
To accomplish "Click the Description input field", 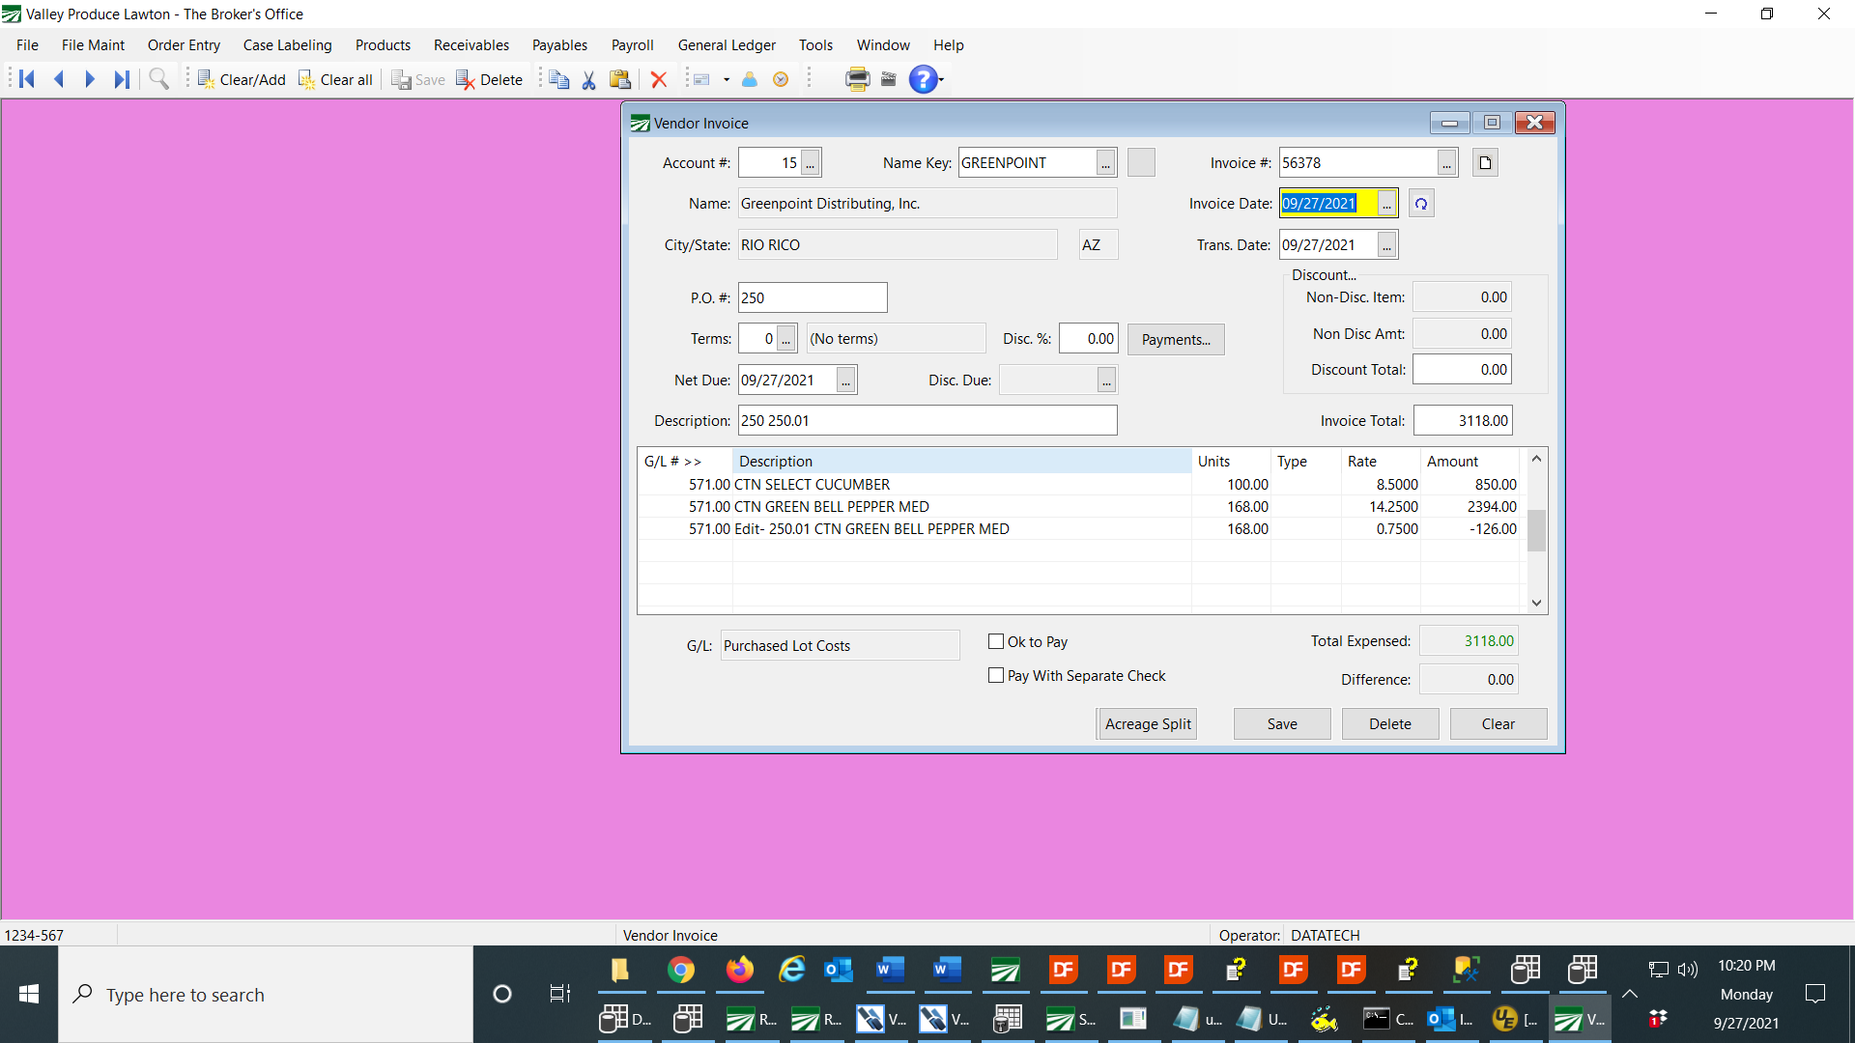I will (x=927, y=421).
